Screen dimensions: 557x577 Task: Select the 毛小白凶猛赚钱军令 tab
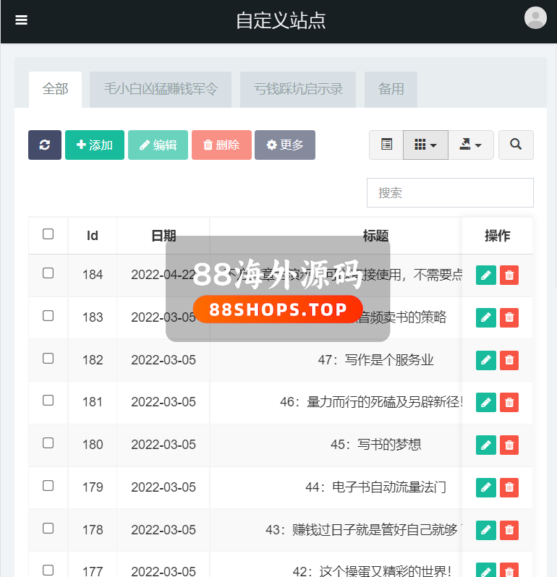(161, 90)
